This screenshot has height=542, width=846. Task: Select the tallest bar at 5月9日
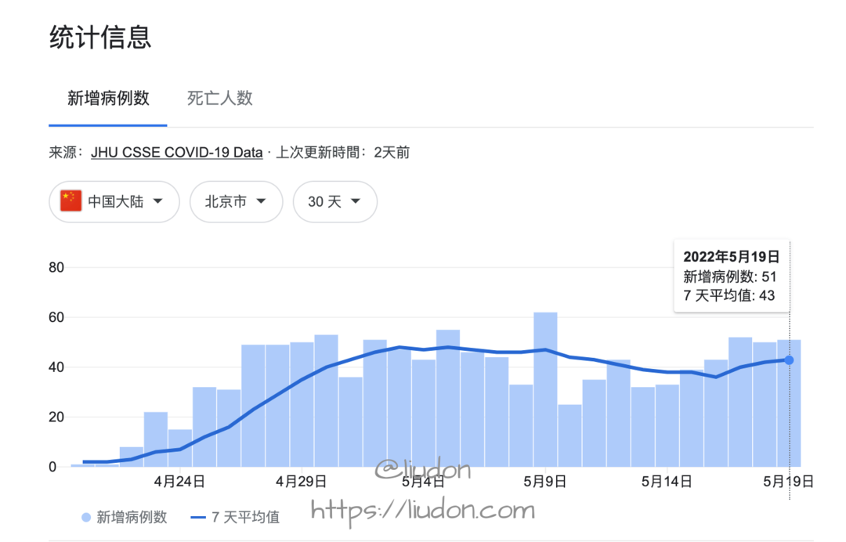[545, 389]
